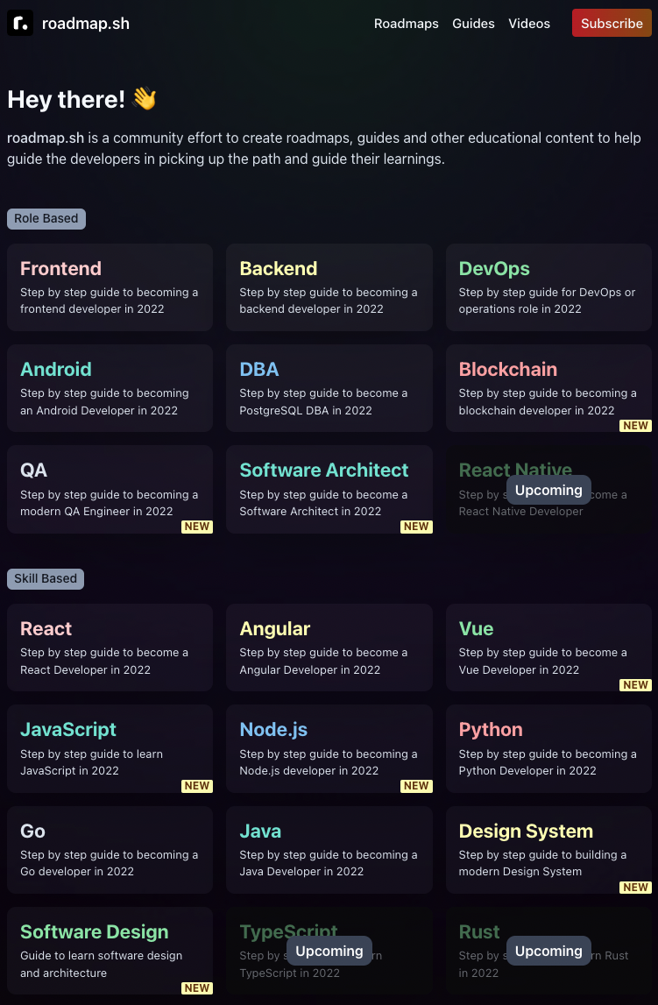658x1005 pixels.
Task: Open the Angular Developer roadmap
Action: 329,648
